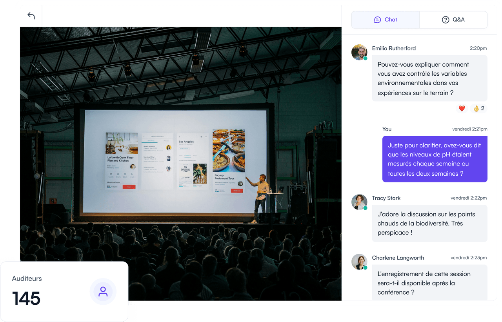This screenshot has width=502, height=322.
Task: Click the heart reaction emoji
Action: (462, 109)
